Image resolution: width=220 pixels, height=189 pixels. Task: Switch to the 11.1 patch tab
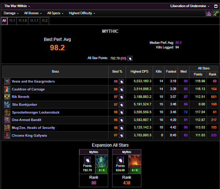(x=12, y=21)
